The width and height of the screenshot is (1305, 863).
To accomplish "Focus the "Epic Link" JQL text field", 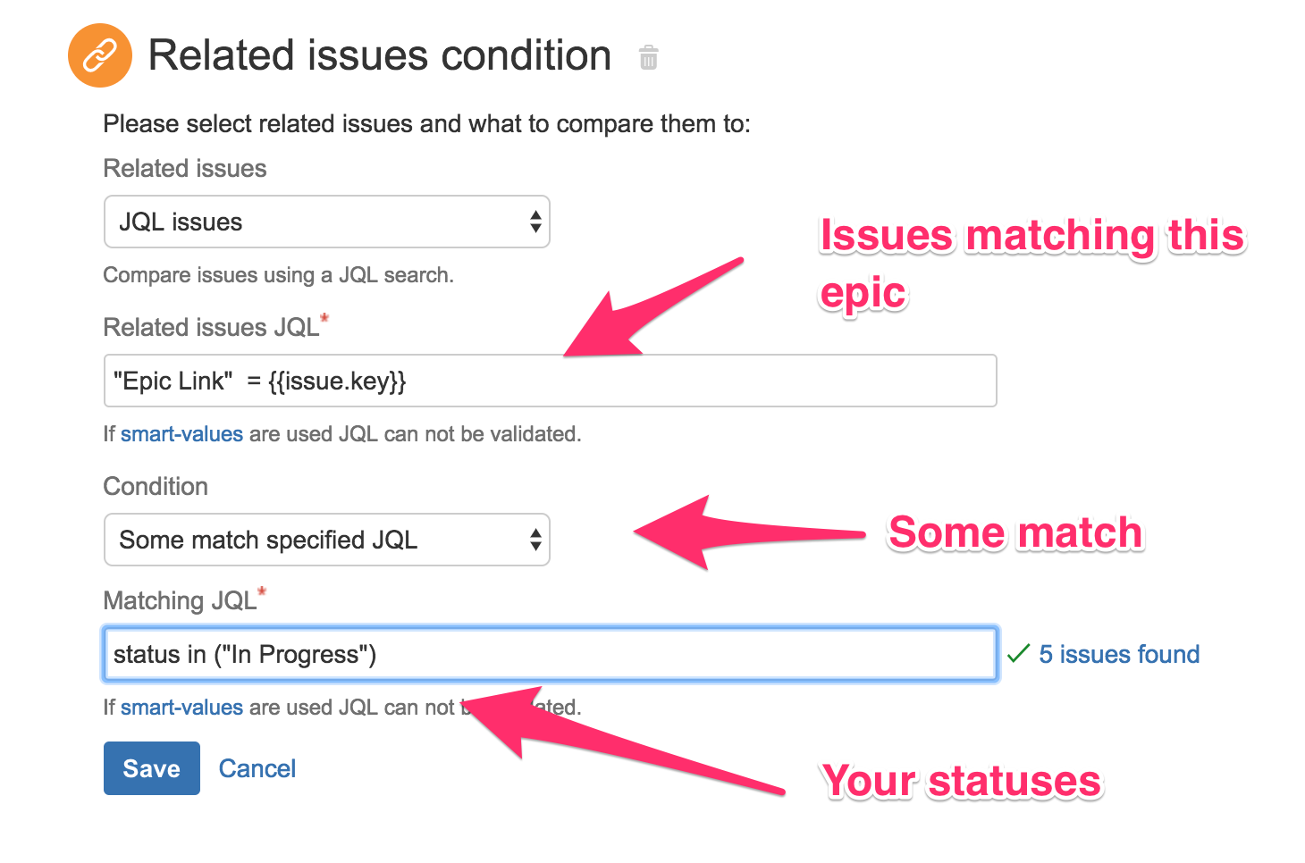I will [550, 381].
